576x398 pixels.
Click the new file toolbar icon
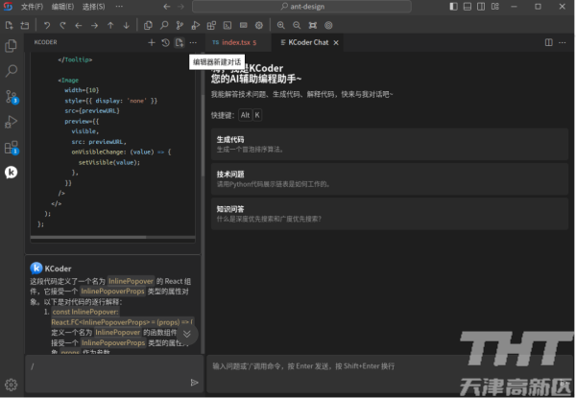click(x=10, y=25)
